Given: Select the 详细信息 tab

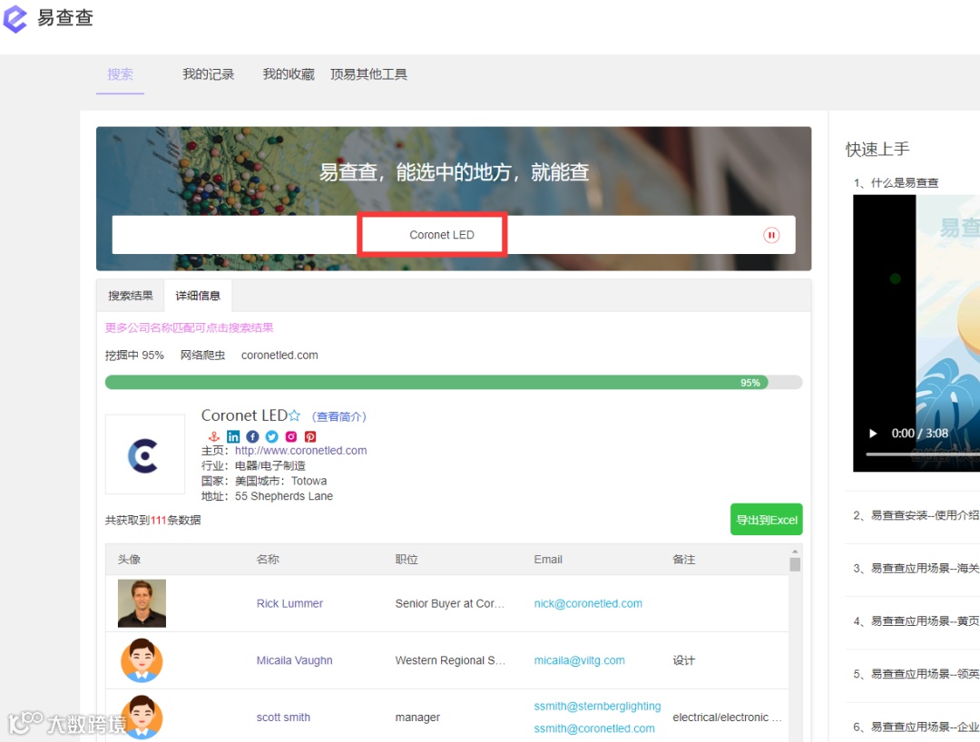Looking at the screenshot, I should [198, 296].
